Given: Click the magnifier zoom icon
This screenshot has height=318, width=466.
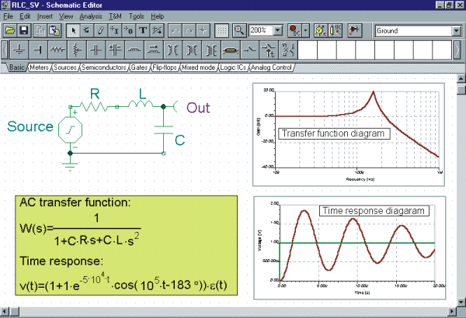Looking at the screenshot, I should [x=240, y=31].
